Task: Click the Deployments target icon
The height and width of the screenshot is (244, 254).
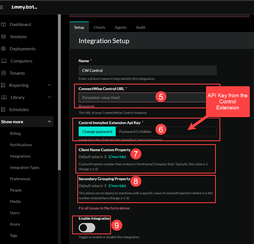Action: tap(3, 49)
